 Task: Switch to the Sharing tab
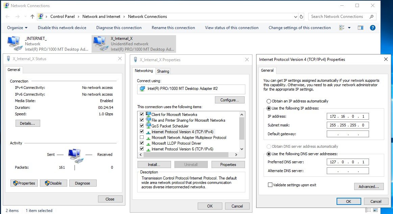[163, 71]
